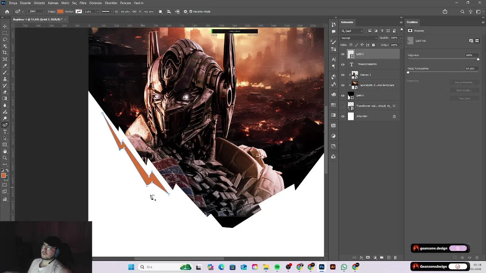The image size is (486, 273).
Task: Toggle layer filtering on/off switch
Action: pyautogui.click(x=401, y=30)
